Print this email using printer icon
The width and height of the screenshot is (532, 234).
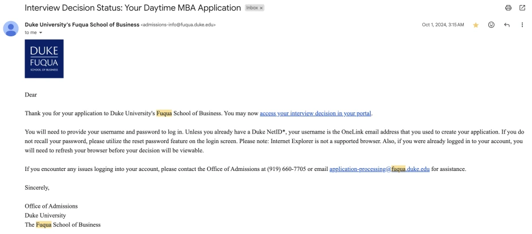[508, 8]
